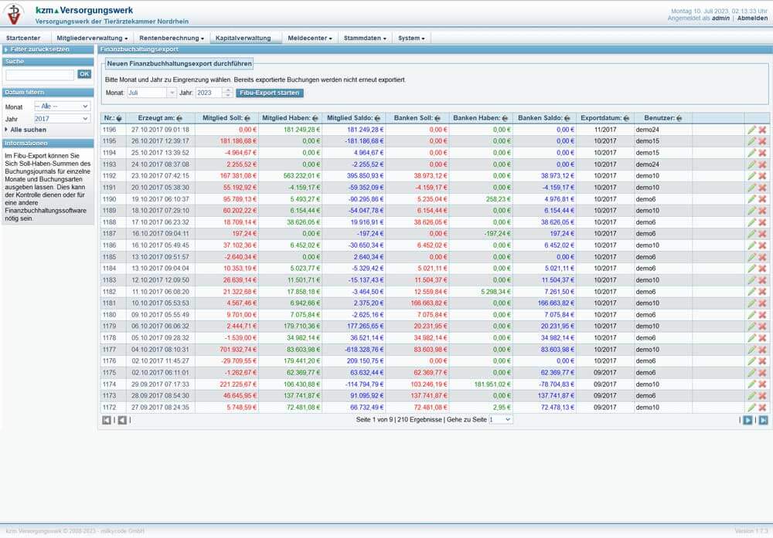Delete export row 1178 red X icon
This screenshot has height=538, width=773.
(x=762, y=337)
